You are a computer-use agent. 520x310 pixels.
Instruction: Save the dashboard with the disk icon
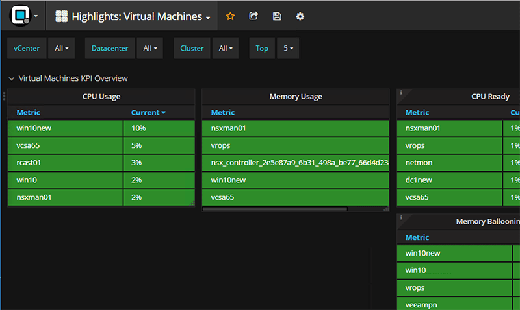[277, 16]
